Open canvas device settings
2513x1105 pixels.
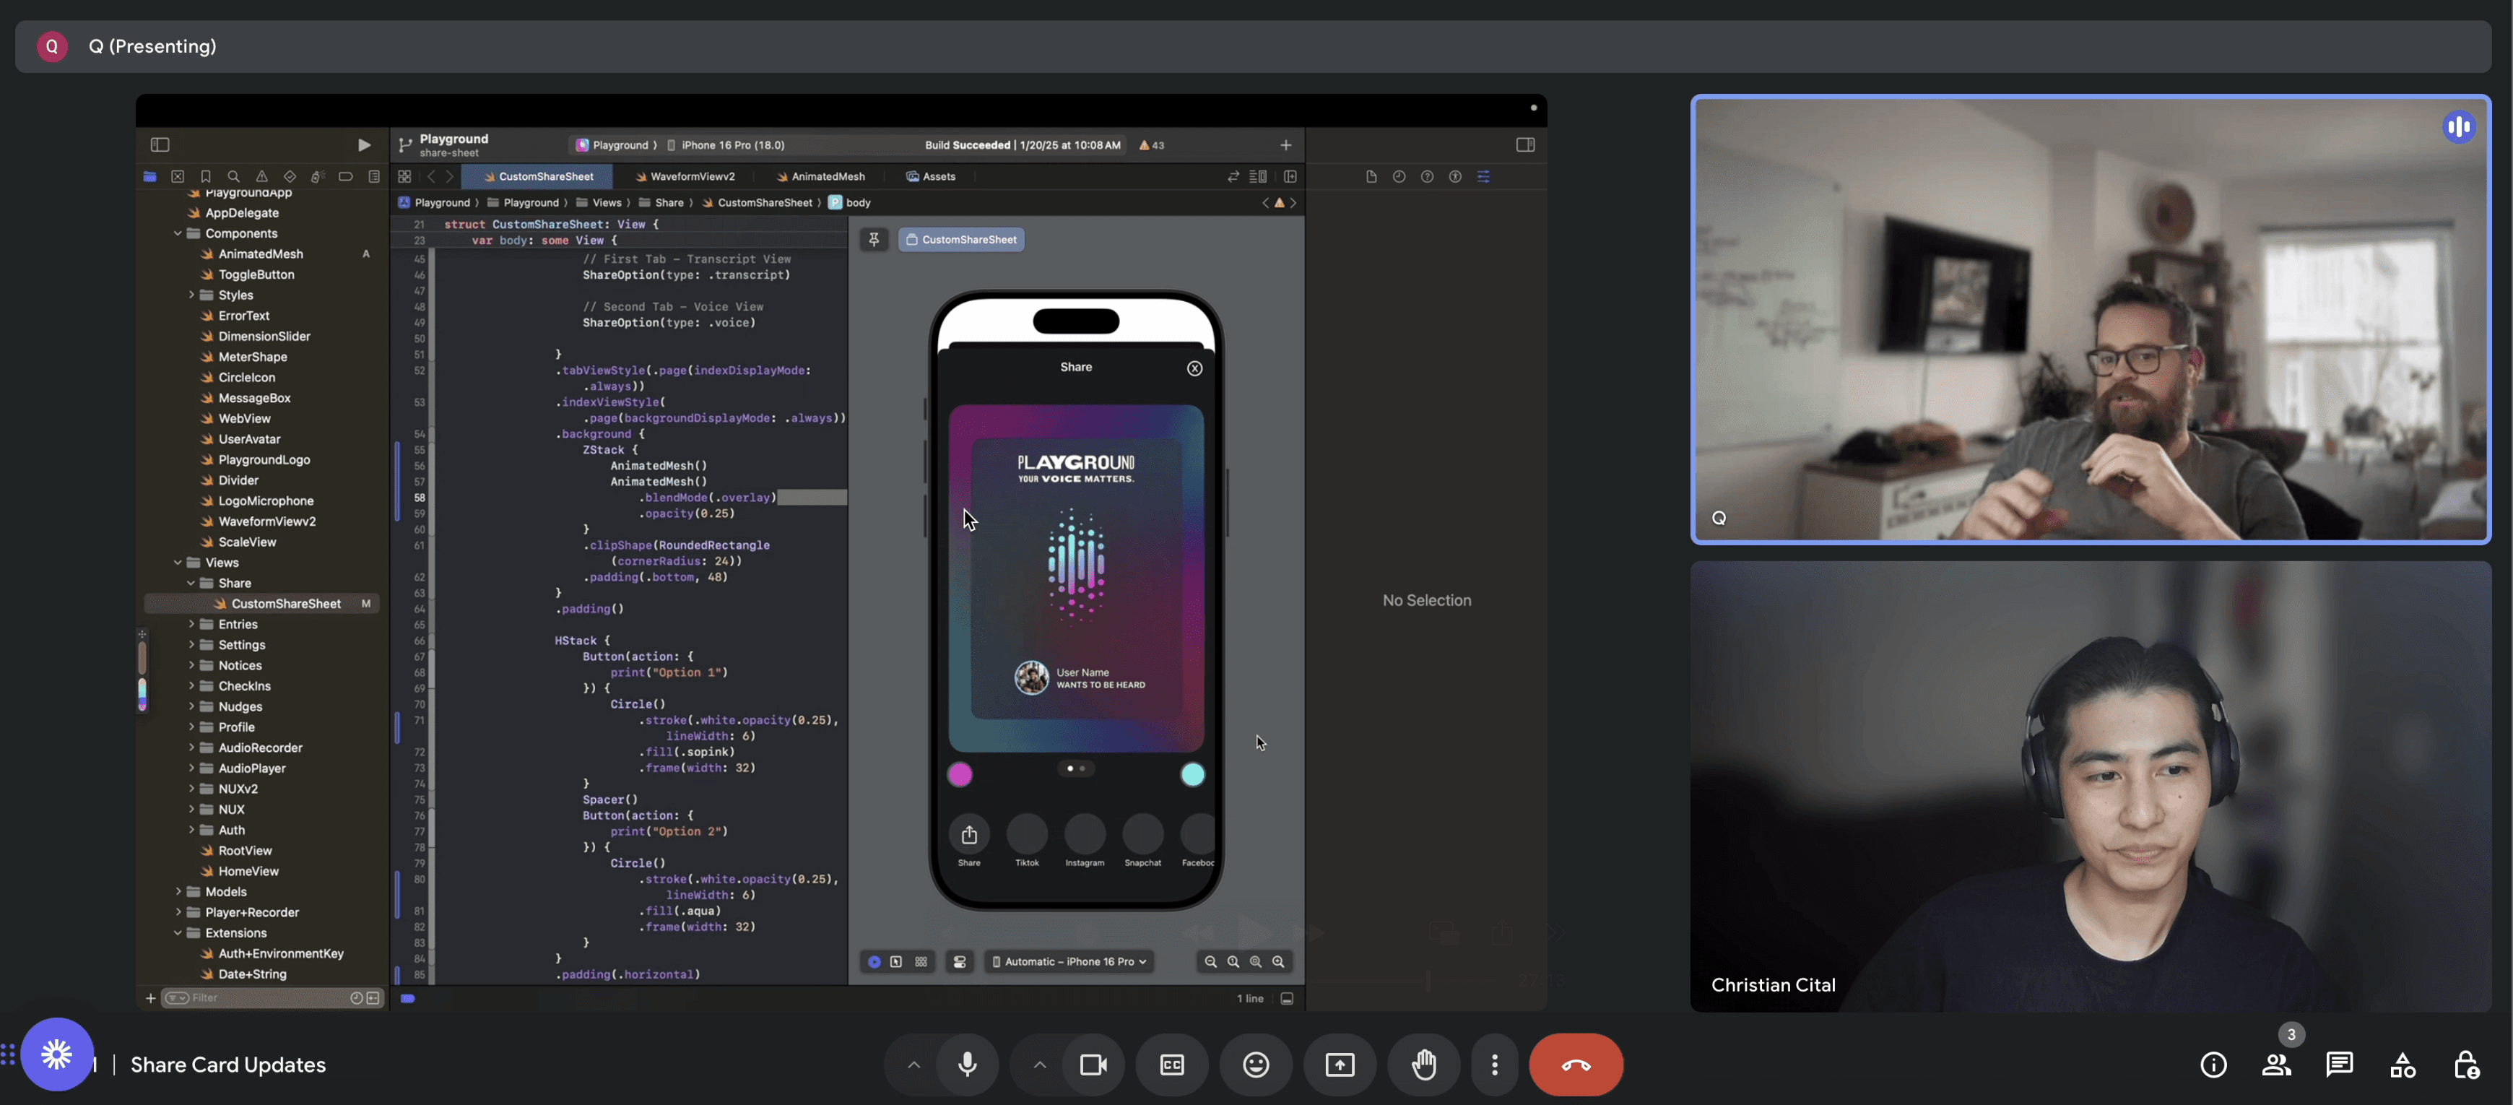pyautogui.click(x=960, y=961)
